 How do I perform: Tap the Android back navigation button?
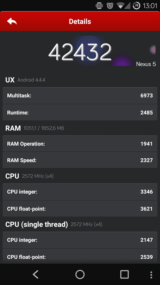point(36,274)
